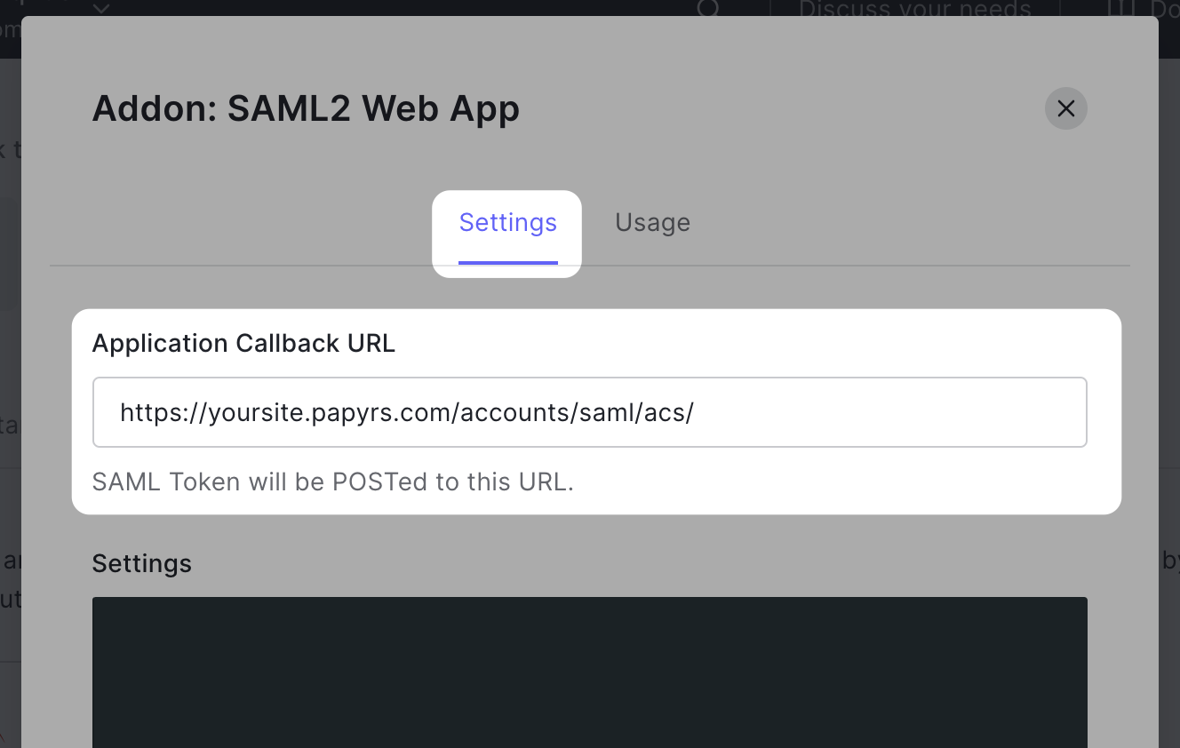Viewport: 1180px width, 748px height.
Task: Switch to the Usage tab
Action: (652, 222)
